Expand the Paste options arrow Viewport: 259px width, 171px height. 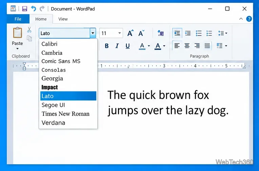pyautogui.click(x=17, y=49)
